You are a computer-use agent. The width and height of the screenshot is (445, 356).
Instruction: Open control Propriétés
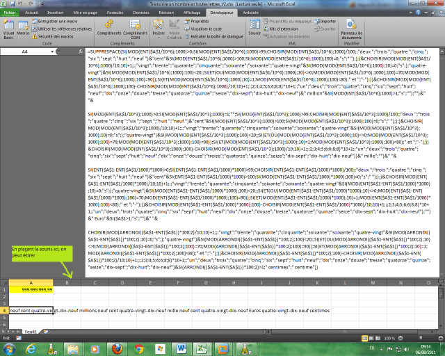pos(197,22)
